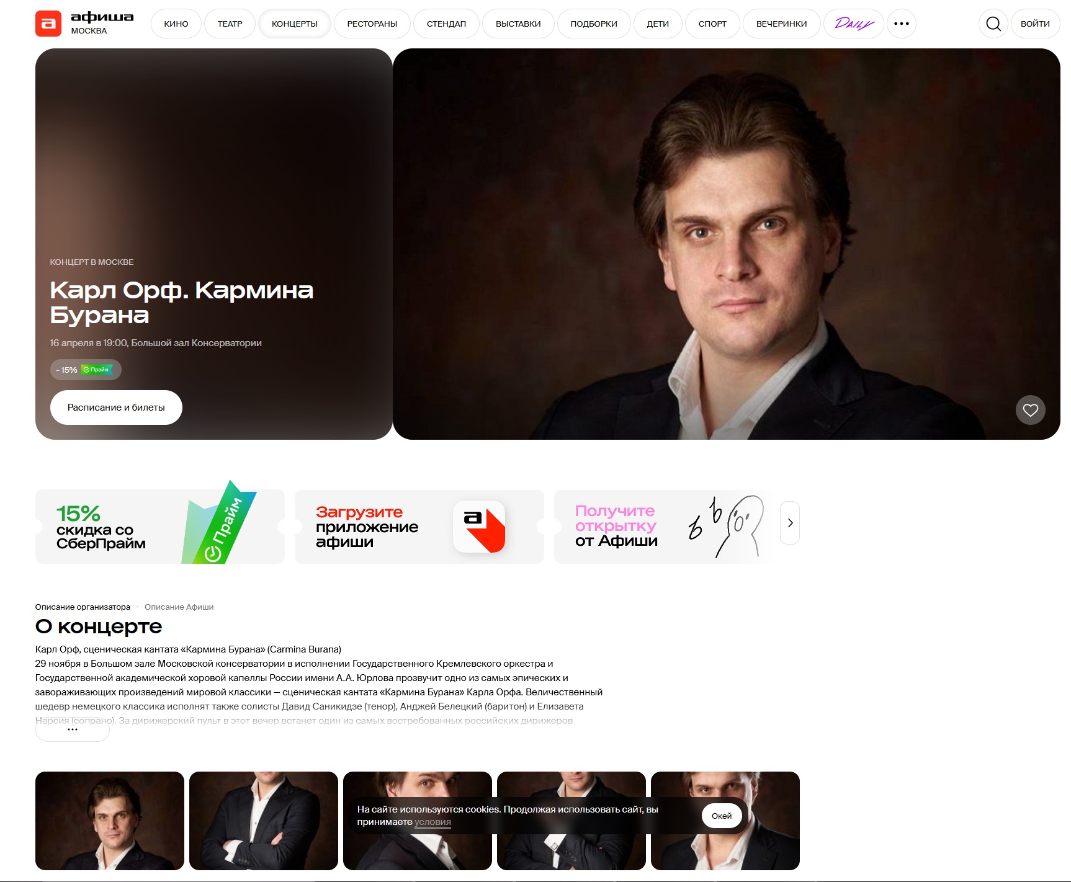1071x882 pixels.
Task: Add concert to favorites with heart icon
Action: pos(1031,410)
